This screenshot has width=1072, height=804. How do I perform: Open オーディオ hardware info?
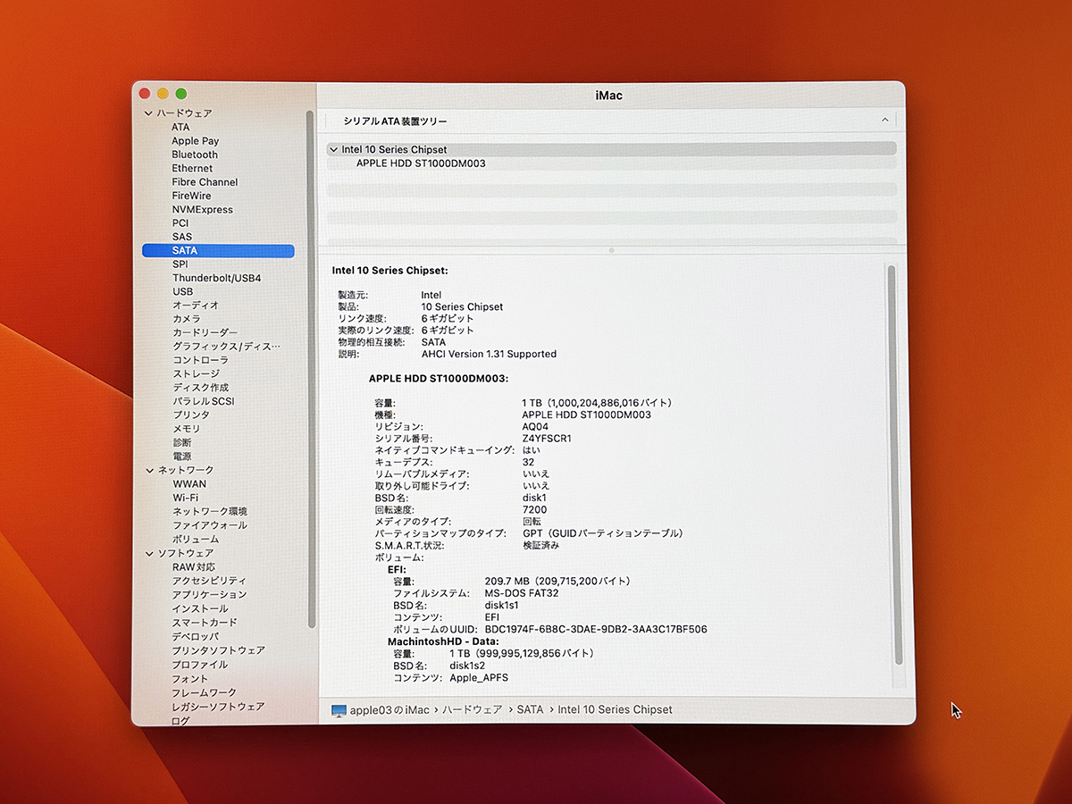[196, 306]
